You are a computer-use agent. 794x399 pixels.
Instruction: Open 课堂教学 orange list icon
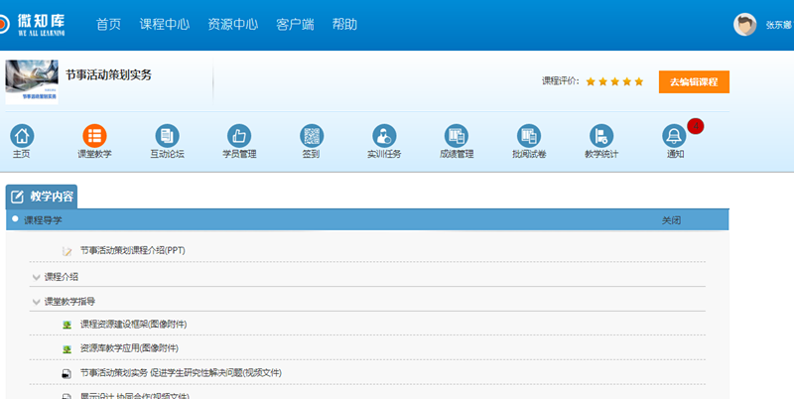(x=94, y=136)
